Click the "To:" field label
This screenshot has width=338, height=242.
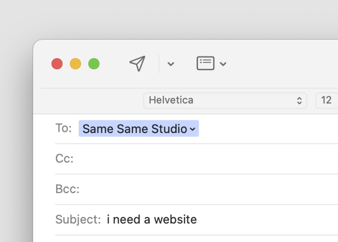tap(64, 128)
